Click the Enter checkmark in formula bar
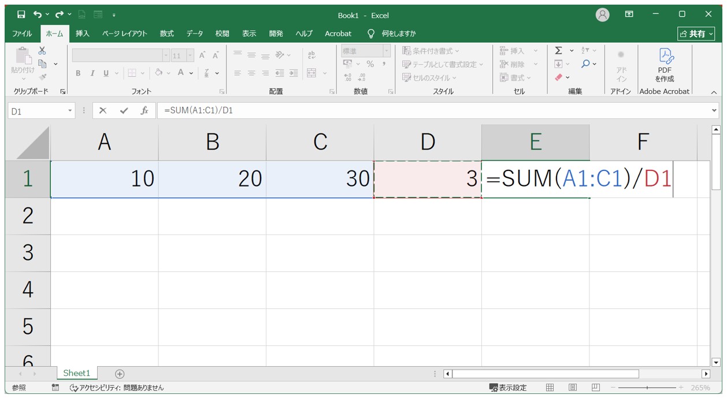The width and height of the screenshot is (727, 398). tap(124, 110)
